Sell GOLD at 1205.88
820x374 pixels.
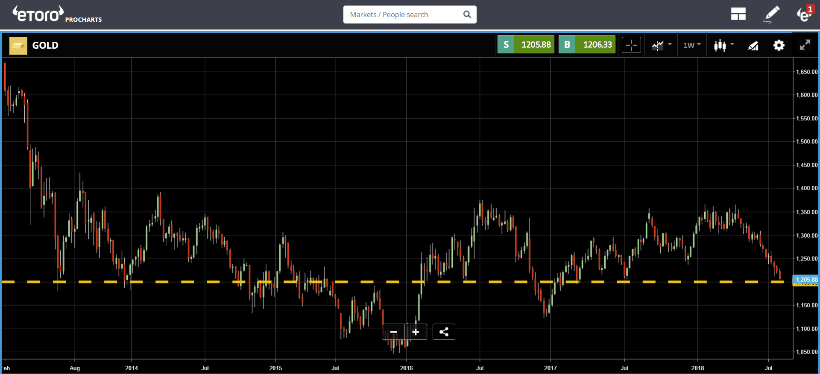526,44
